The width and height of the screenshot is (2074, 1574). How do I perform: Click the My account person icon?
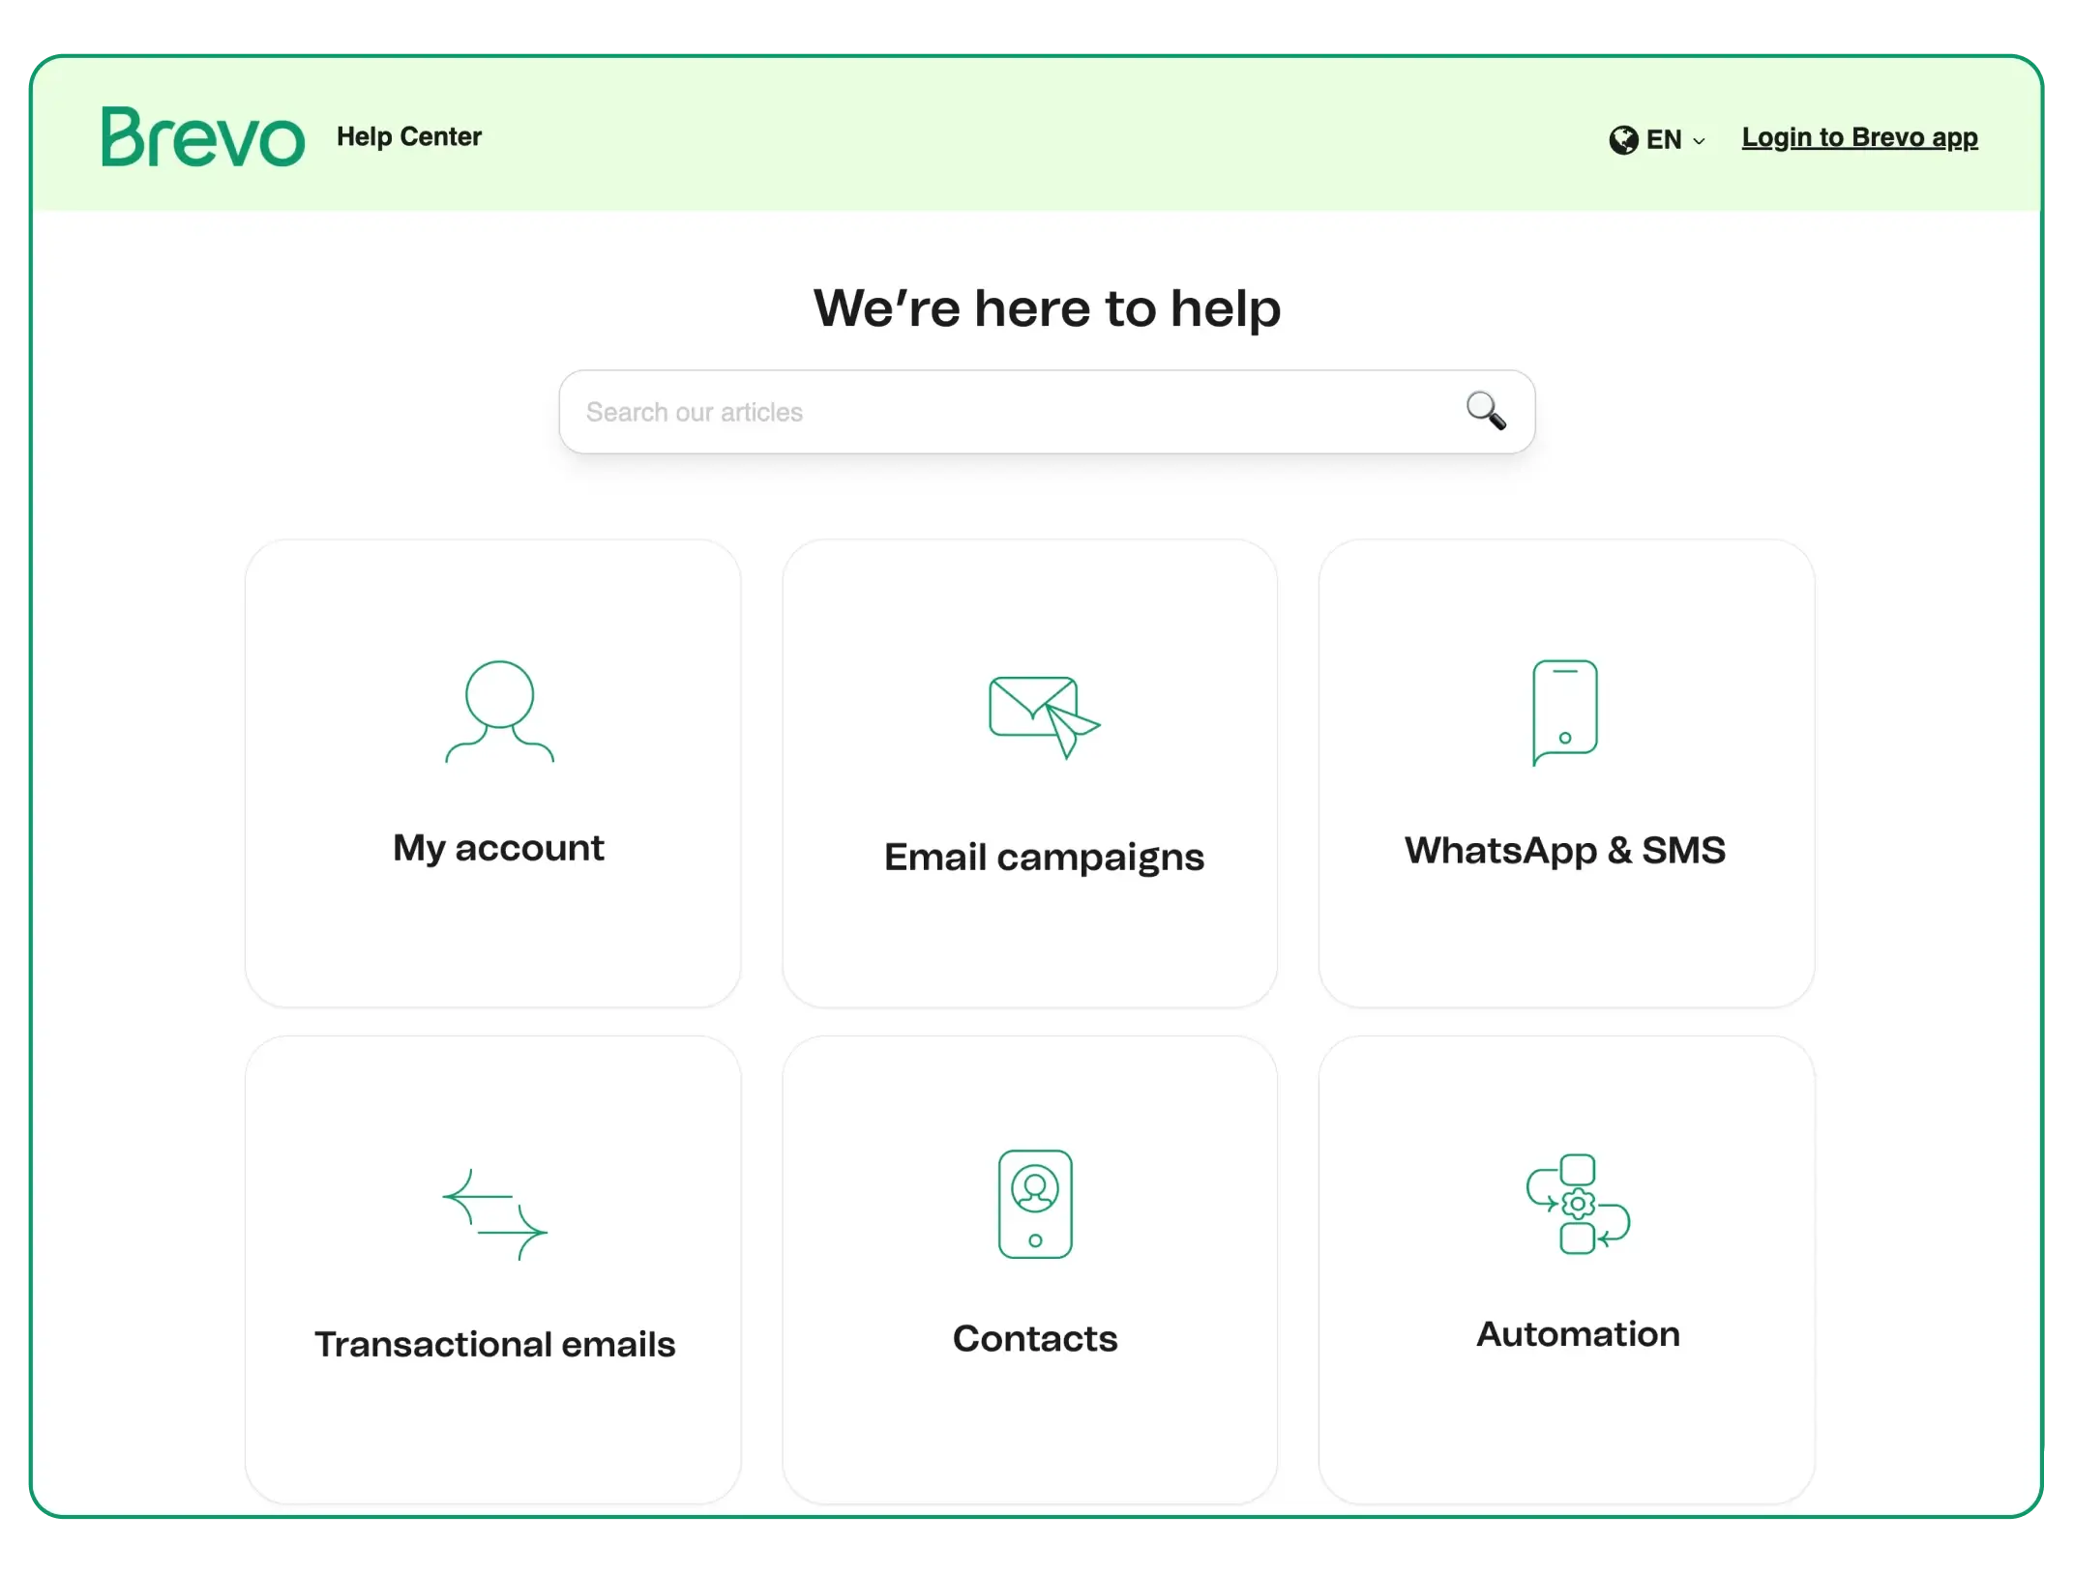[499, 713]
